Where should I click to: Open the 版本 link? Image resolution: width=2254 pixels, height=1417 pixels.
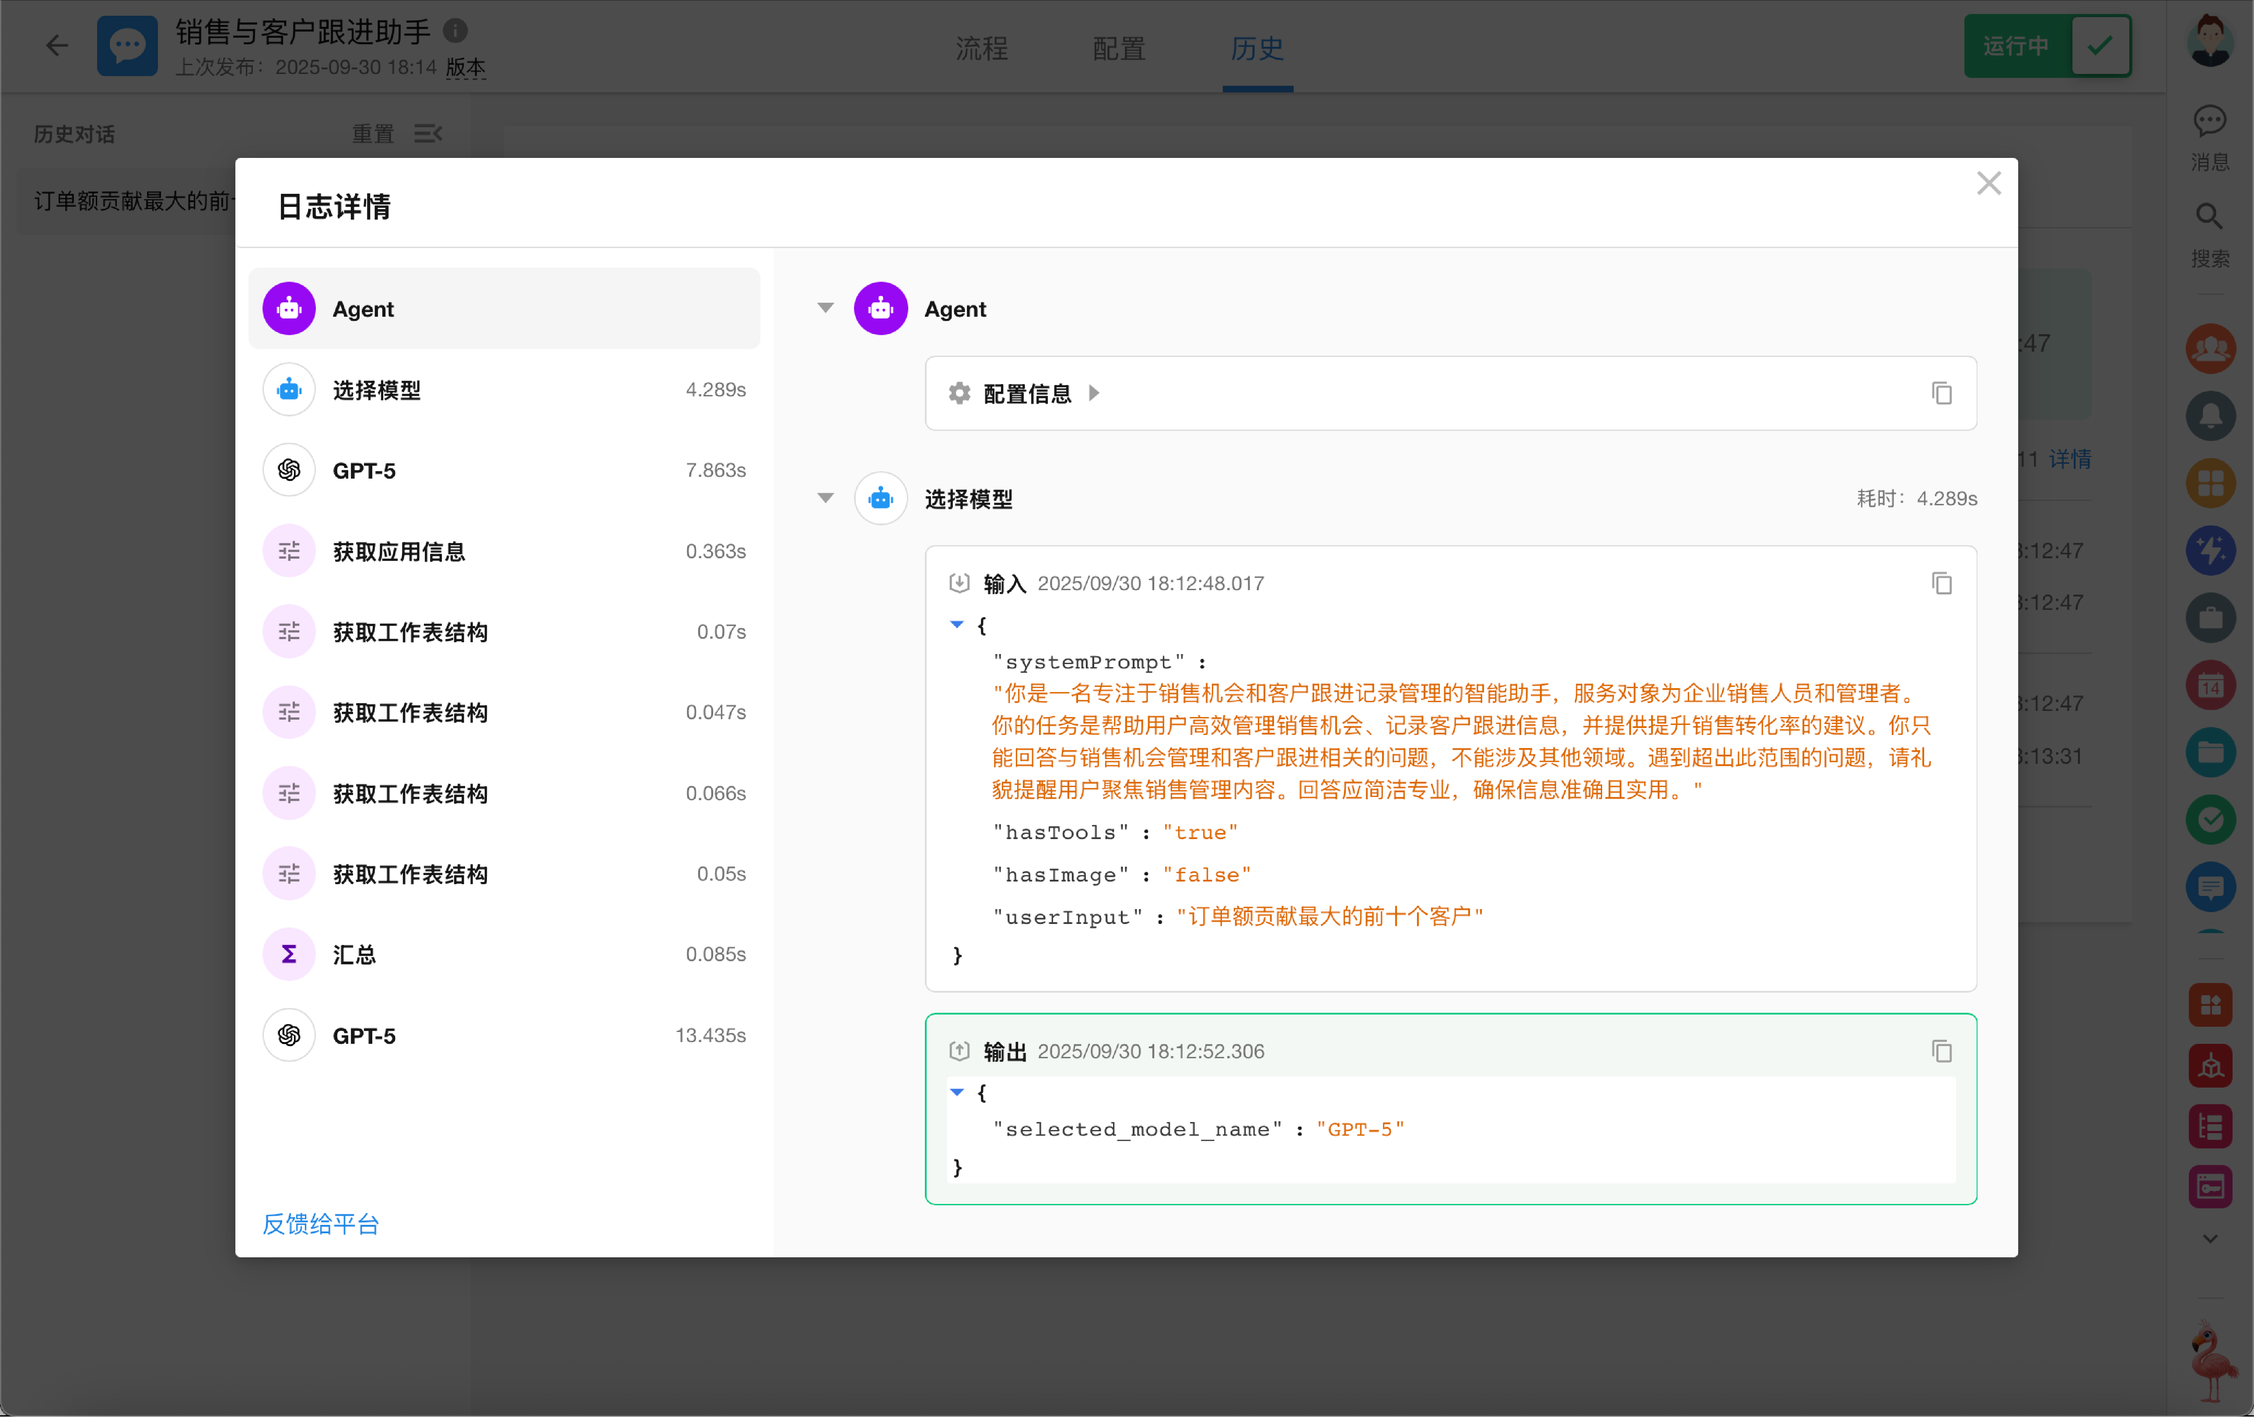465,67
